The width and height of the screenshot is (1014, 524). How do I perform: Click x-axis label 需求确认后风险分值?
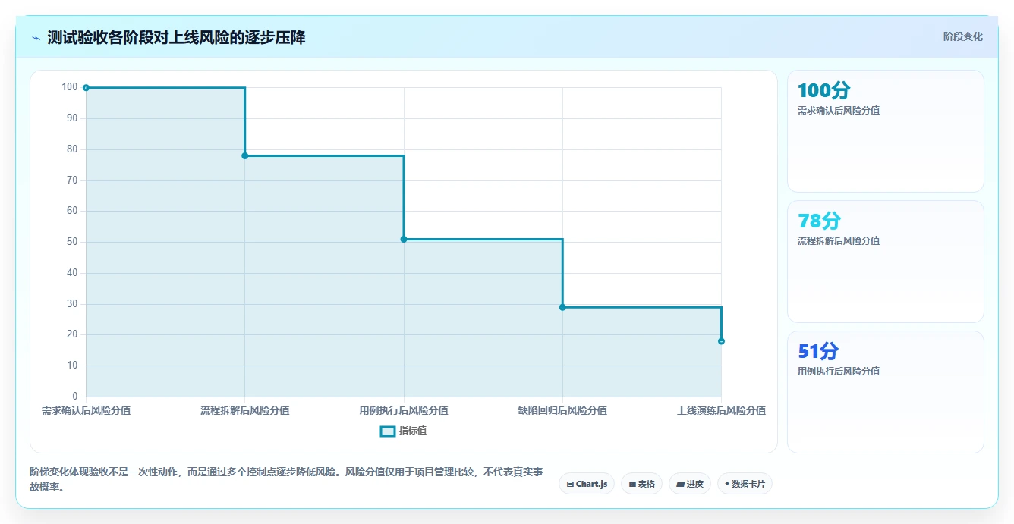point(86,410)
